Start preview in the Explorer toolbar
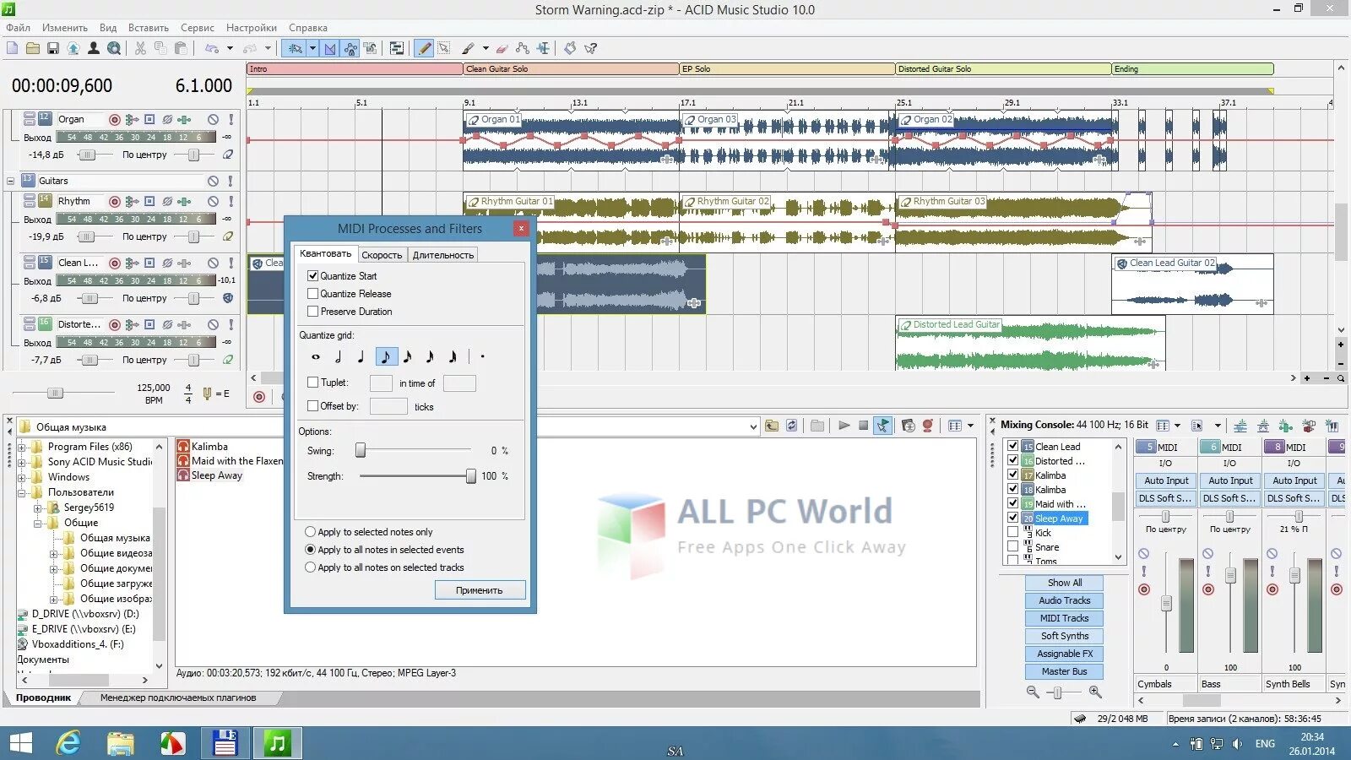 tap(844, 426)
